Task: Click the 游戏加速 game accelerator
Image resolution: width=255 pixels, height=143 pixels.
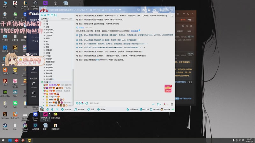Action: point(165,109)
